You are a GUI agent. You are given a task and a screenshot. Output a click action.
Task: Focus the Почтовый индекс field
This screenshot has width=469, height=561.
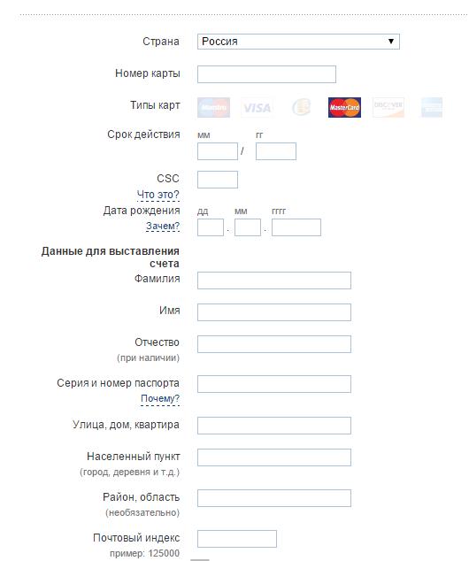coord(237,539)
